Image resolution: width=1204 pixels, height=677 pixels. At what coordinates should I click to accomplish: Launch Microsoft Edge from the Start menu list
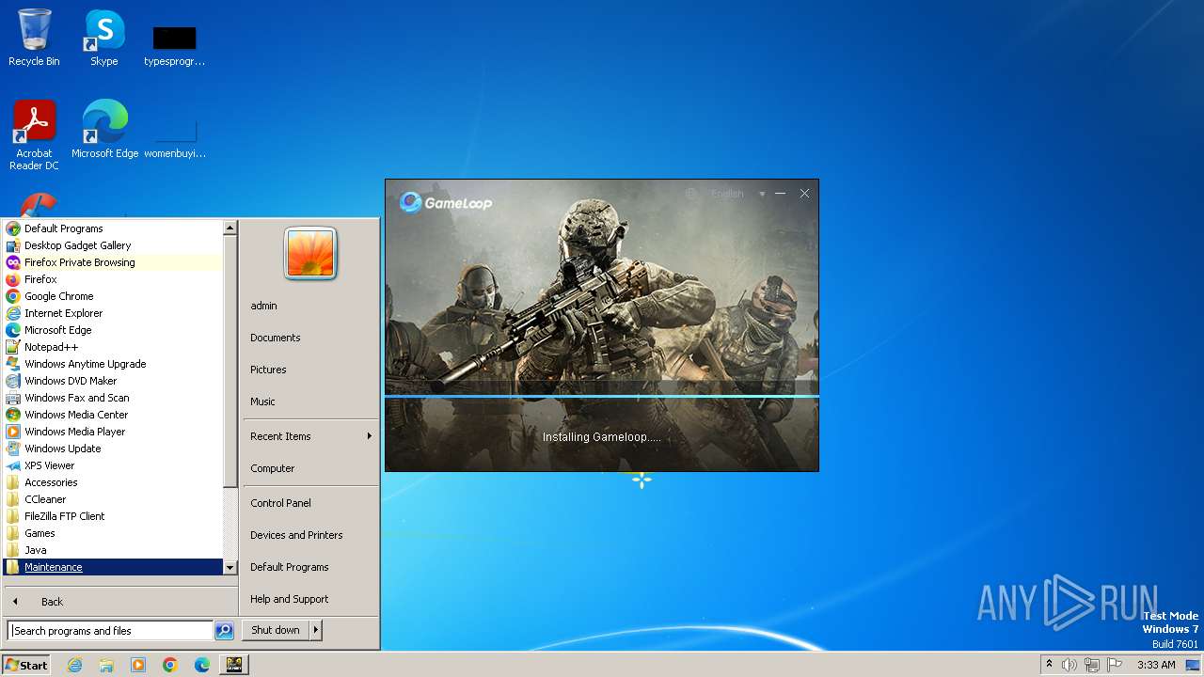[113, 330]
